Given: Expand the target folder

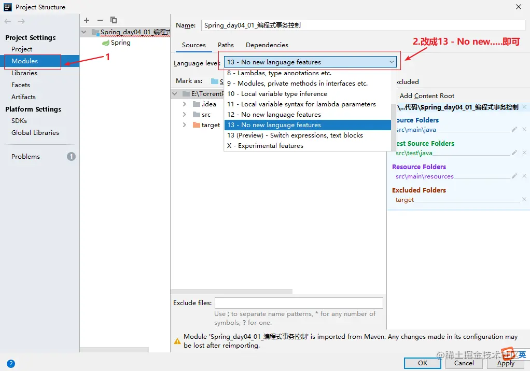Looking at the screenshot, I should pyautogui.click(x=184, y=125).
